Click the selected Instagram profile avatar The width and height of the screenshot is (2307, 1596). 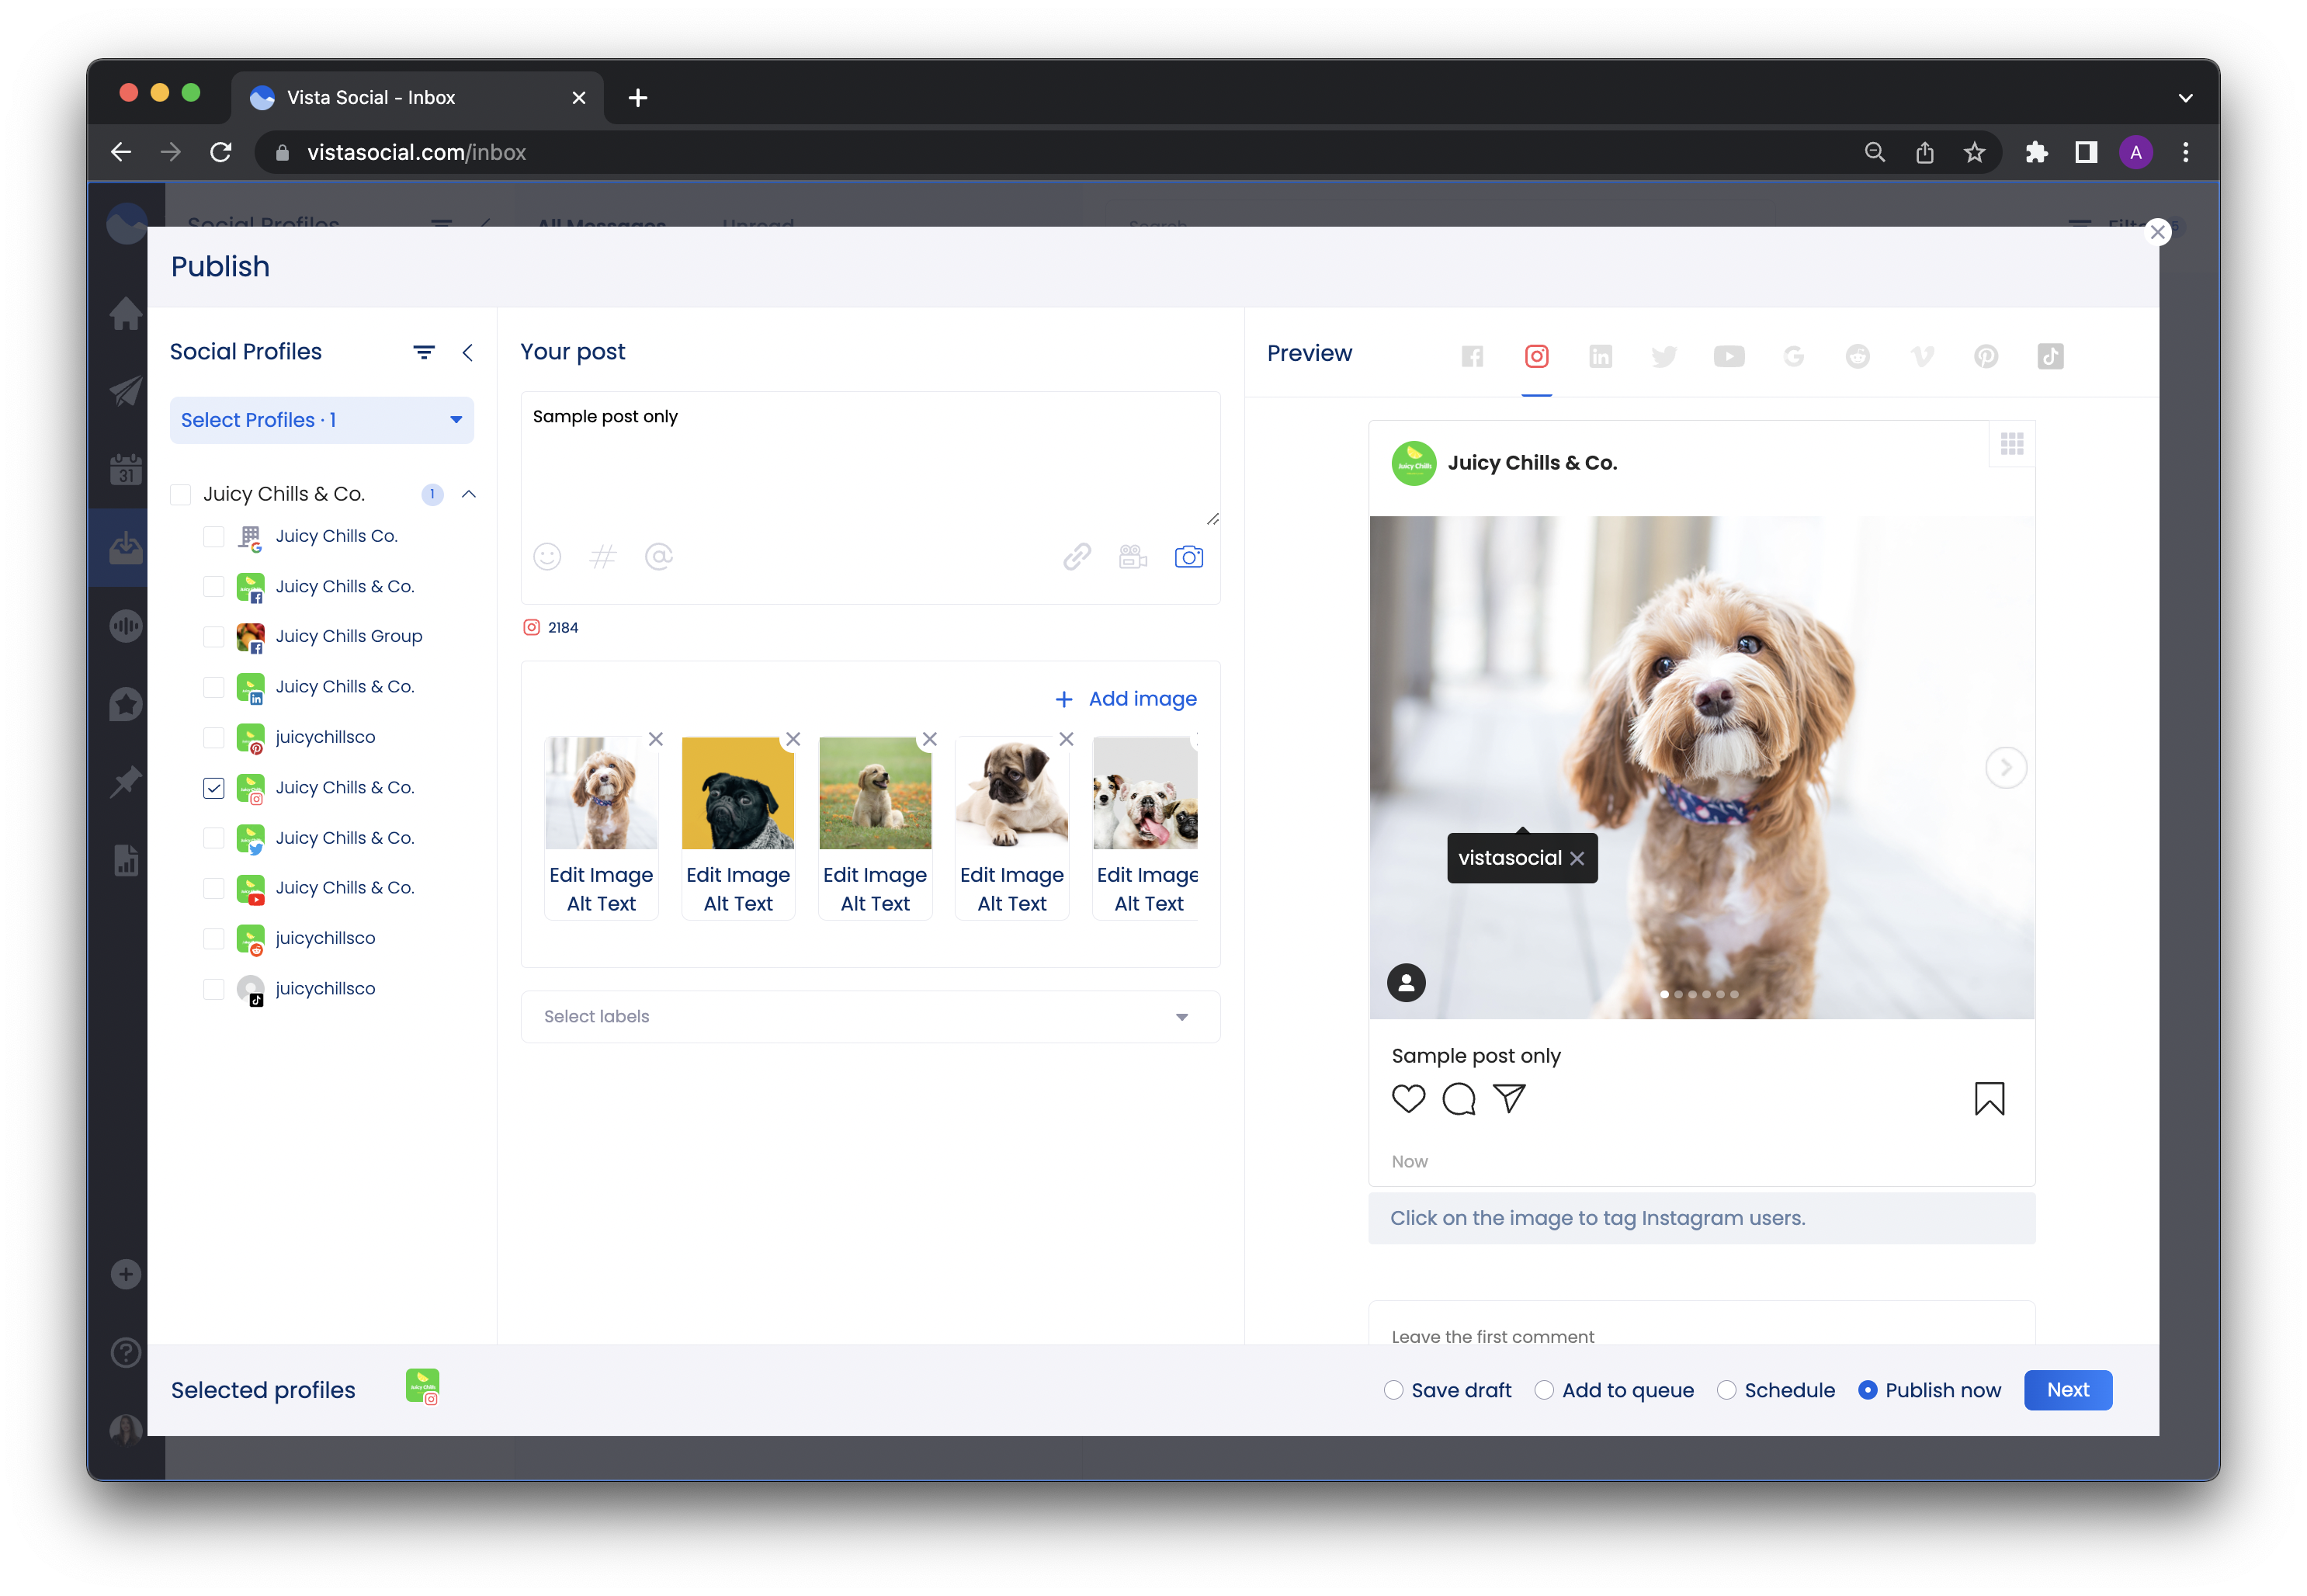(422, 1388)
